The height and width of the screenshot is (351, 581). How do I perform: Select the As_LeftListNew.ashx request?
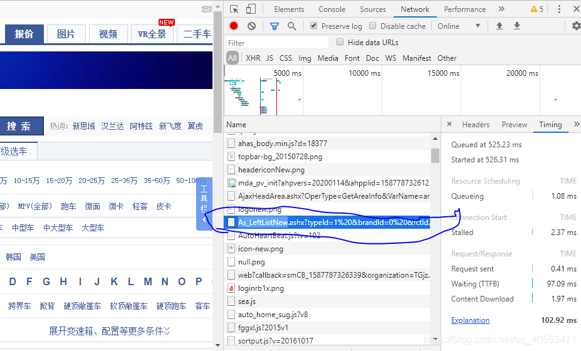[x=327, y=223]
